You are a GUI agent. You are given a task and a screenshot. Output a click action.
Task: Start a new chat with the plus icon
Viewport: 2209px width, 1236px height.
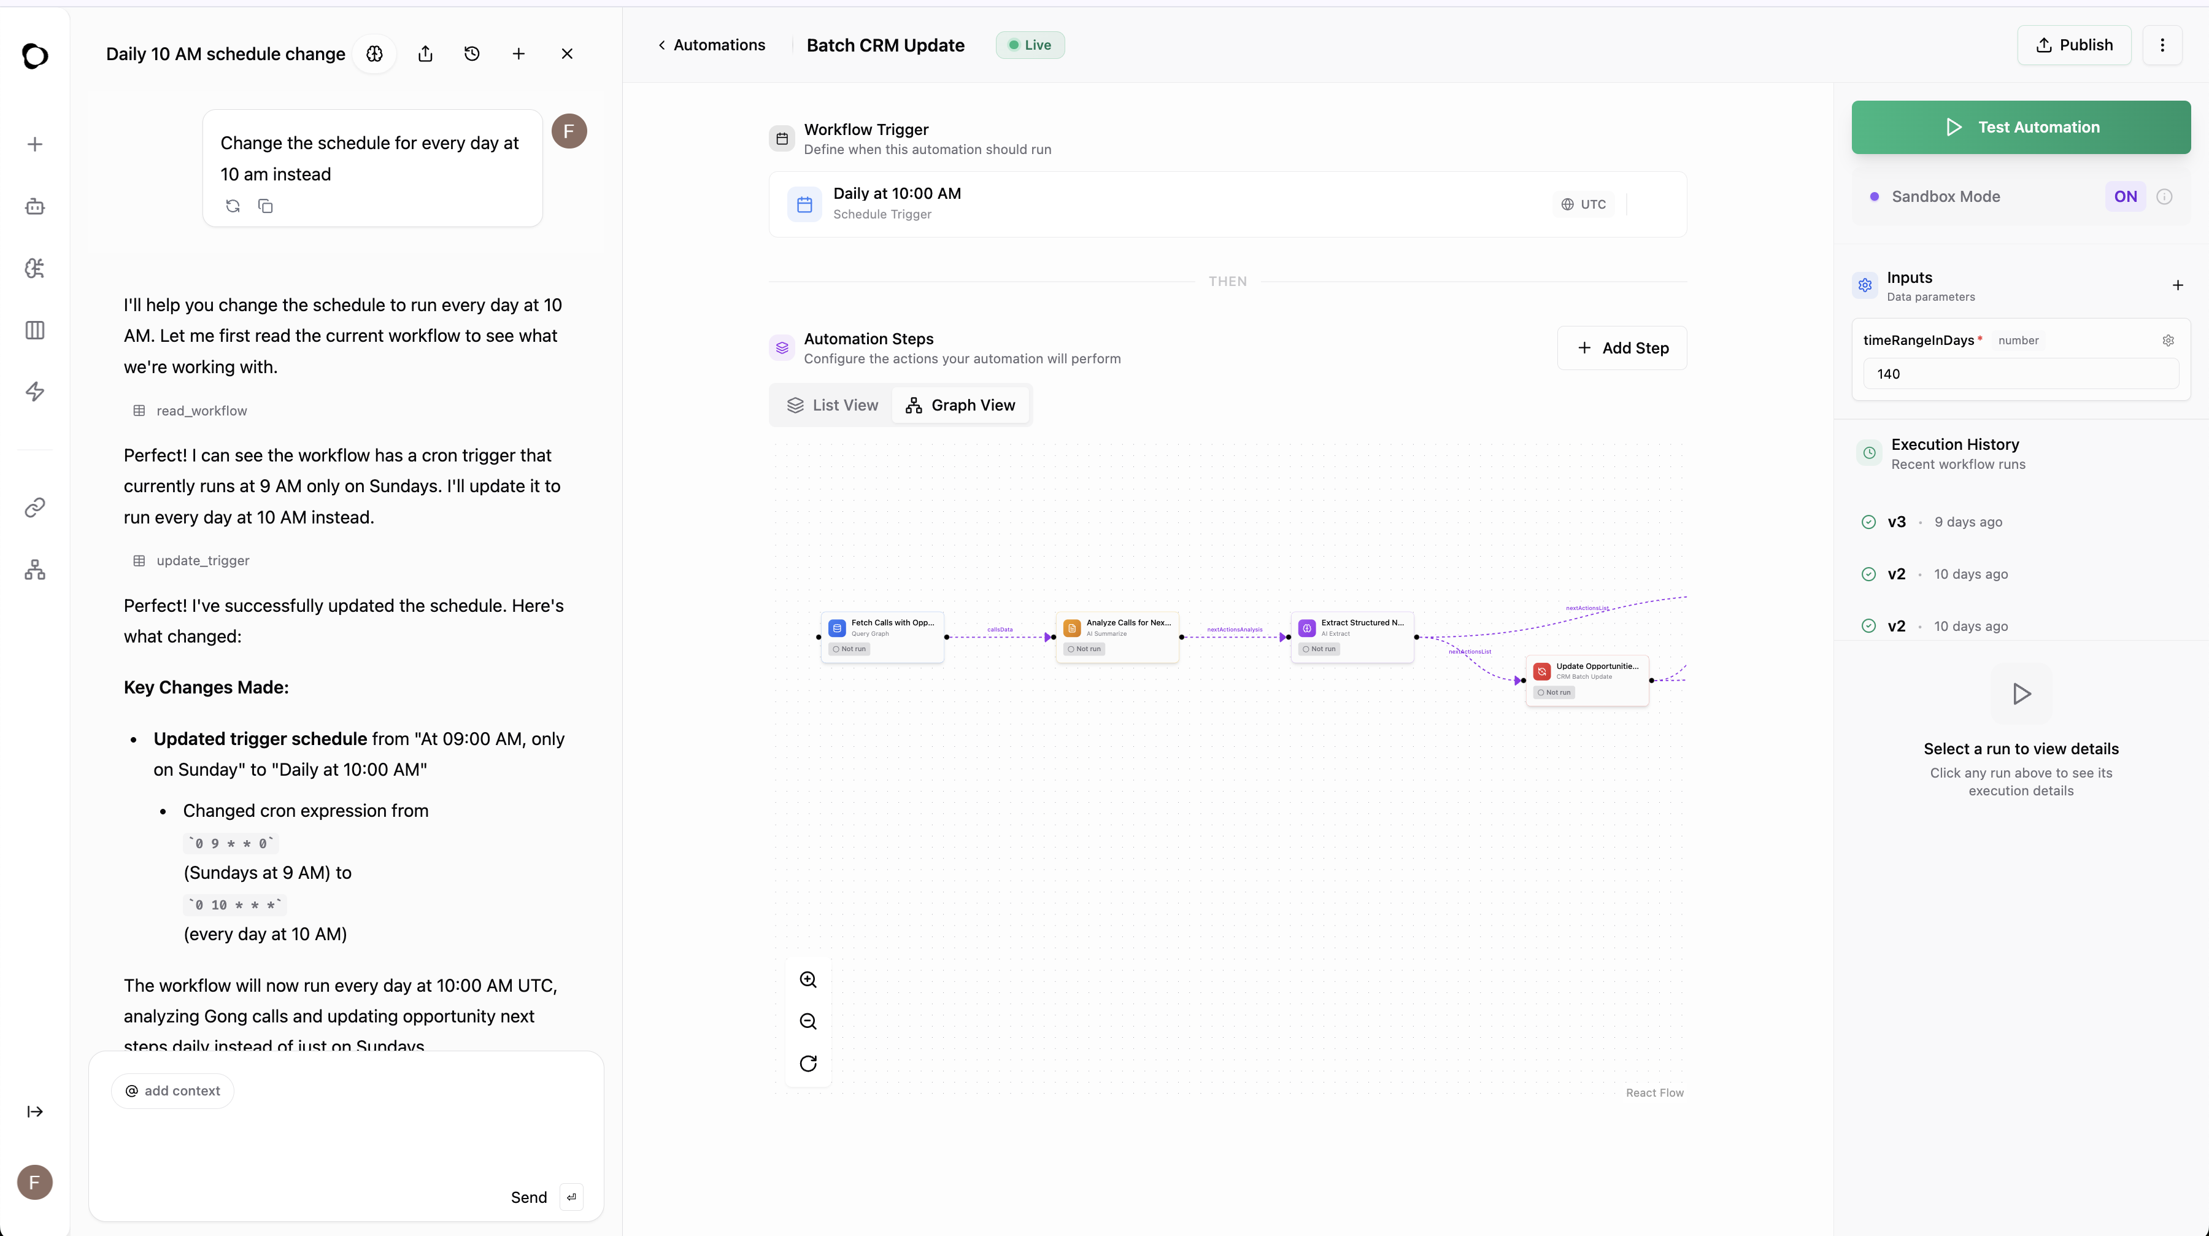coord(519,53)
